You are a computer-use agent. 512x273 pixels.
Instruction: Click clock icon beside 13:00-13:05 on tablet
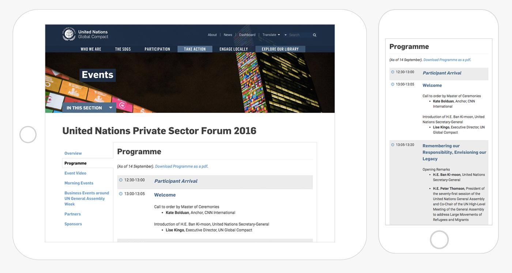(121, 194)
